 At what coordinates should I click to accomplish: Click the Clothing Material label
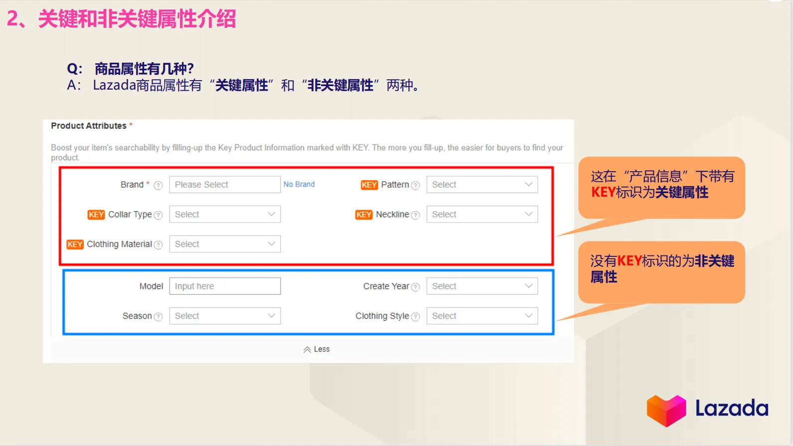coord(119,244)
